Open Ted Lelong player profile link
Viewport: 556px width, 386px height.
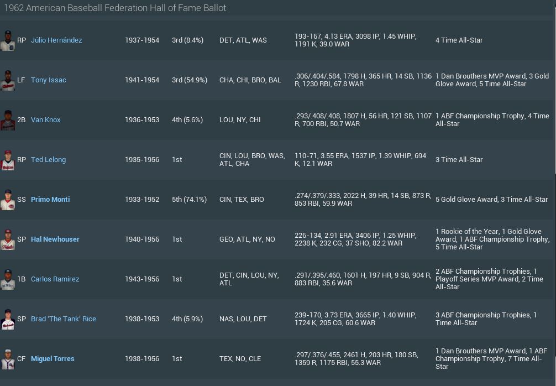click(48, 160)
